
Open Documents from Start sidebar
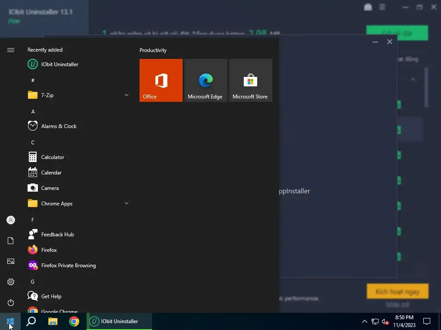coord(11,241)
